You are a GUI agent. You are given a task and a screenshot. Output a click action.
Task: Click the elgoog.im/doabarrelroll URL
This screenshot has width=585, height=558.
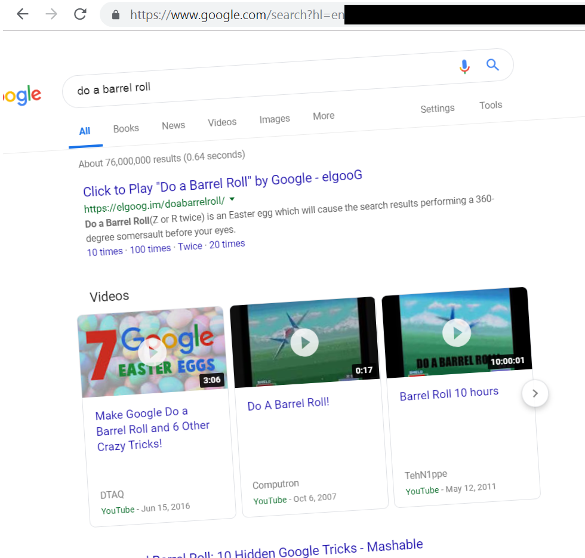[155, 205]
